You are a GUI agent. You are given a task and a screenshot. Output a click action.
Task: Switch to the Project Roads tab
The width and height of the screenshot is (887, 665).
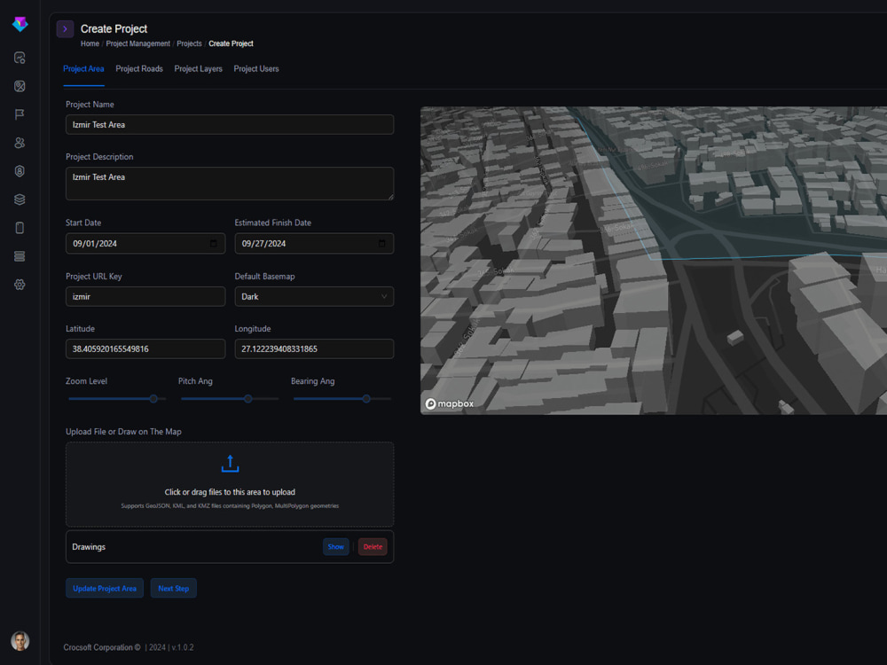click(139, 69)
